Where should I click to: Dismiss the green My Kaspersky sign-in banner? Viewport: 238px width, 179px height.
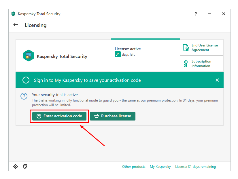[x=217, y=80]
